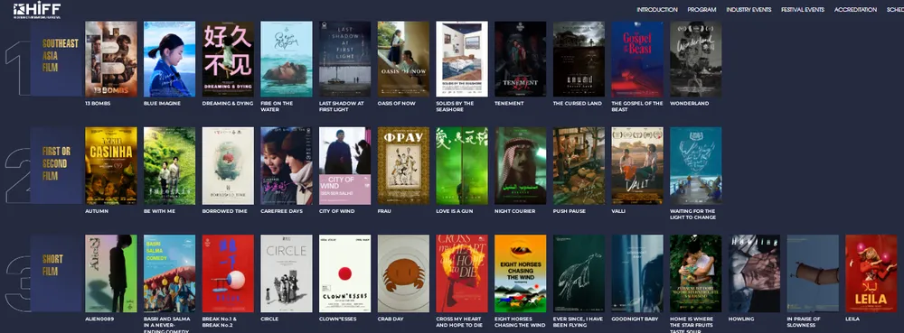The width and height of the screenshot is (904, 333).
Task: Open the Introduction menu
Action: coord(656,10)
